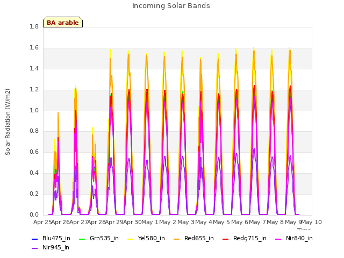Screen dimensions: 344x258
Task: Click the Apr 27 x-axis date label
Action: pos(78,222)
